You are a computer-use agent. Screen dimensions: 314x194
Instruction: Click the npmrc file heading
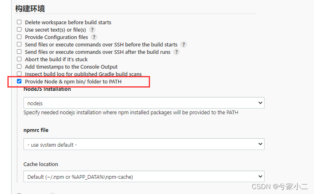[36, 130]
